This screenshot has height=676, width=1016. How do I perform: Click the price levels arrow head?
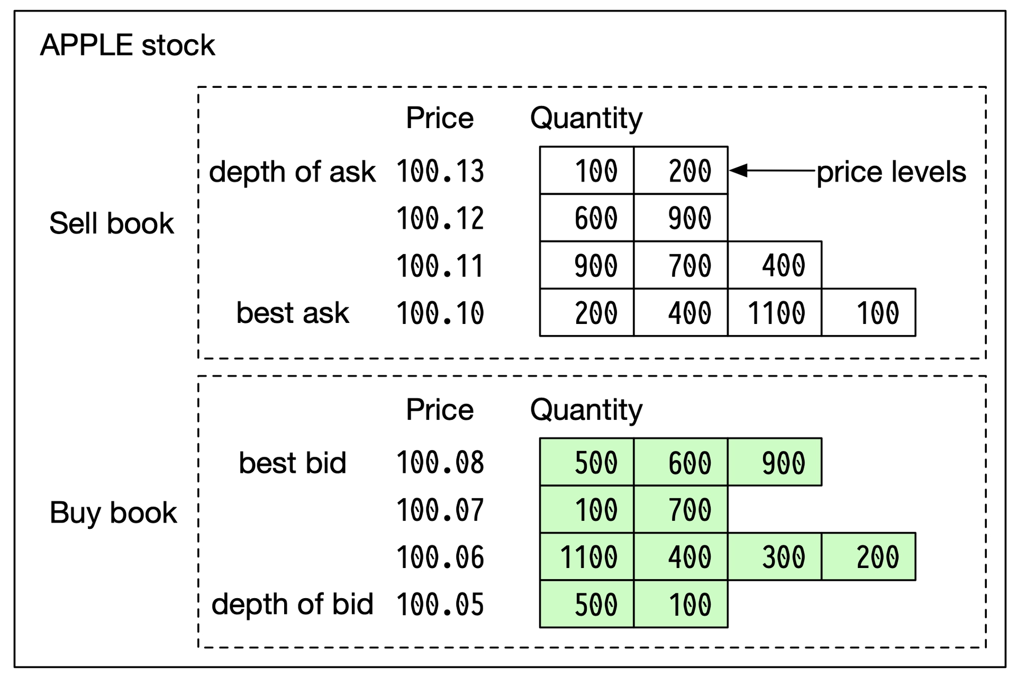click(x=739, y=170)
